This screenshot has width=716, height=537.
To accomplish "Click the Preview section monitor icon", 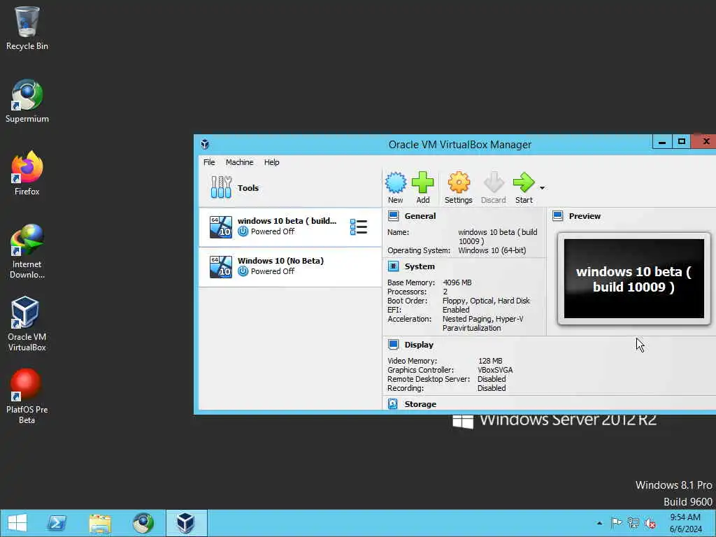I will (x=557, y=215).
